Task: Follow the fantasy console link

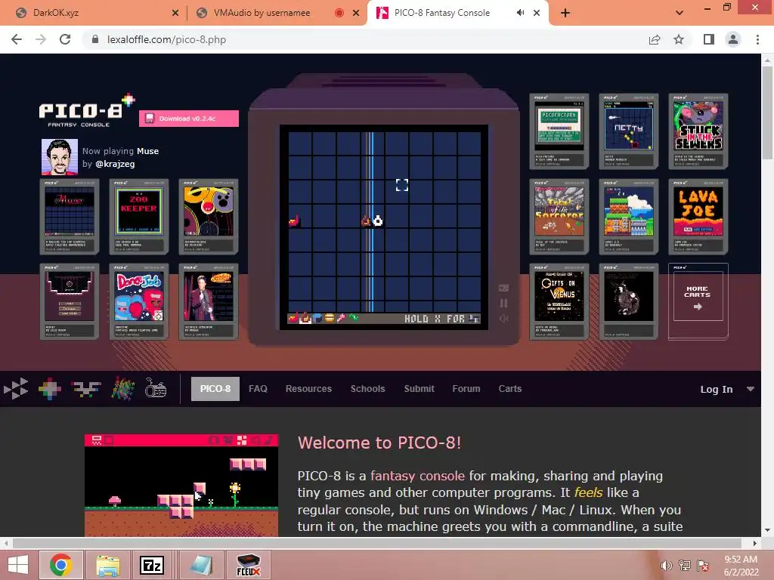Action: (x=417, y=476)
